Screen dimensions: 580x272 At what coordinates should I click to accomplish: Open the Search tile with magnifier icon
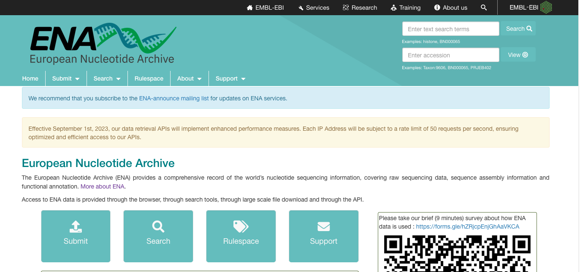pyautogui.click(x=158, y=236)
